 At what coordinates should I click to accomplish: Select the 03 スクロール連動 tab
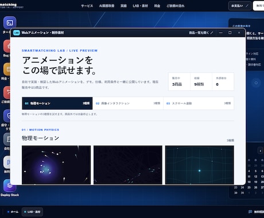click(x=199, y=103)
